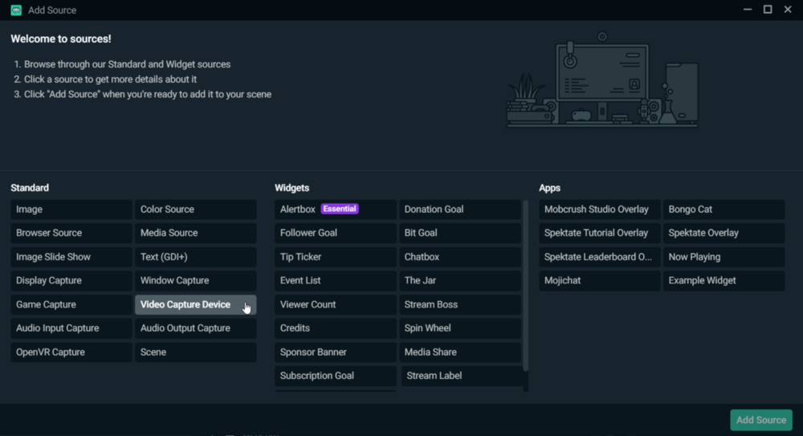
Task: Select Subscription Goal widget
Action: [336, 376]
